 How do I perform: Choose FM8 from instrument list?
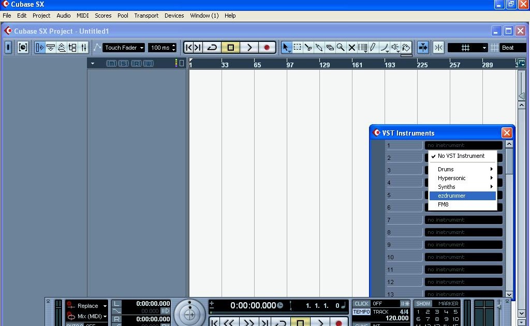tap(462, 204)
